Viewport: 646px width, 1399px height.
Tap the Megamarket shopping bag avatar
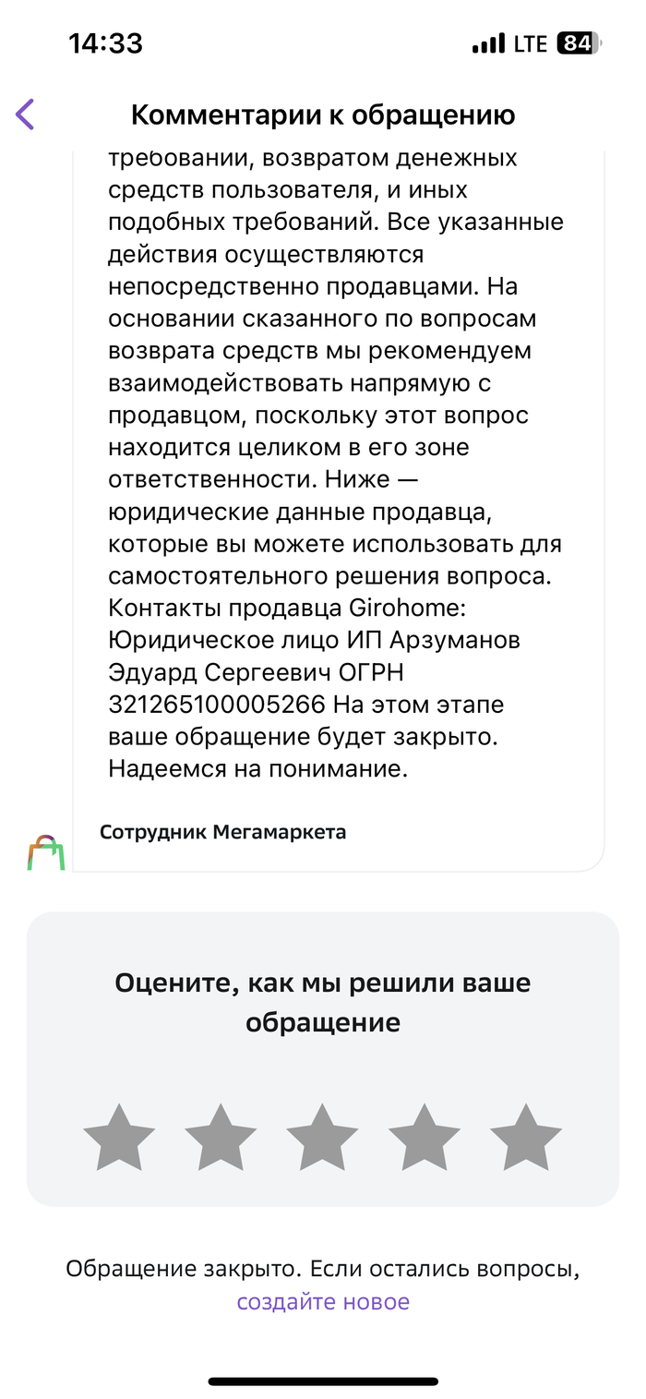(46, 853)
